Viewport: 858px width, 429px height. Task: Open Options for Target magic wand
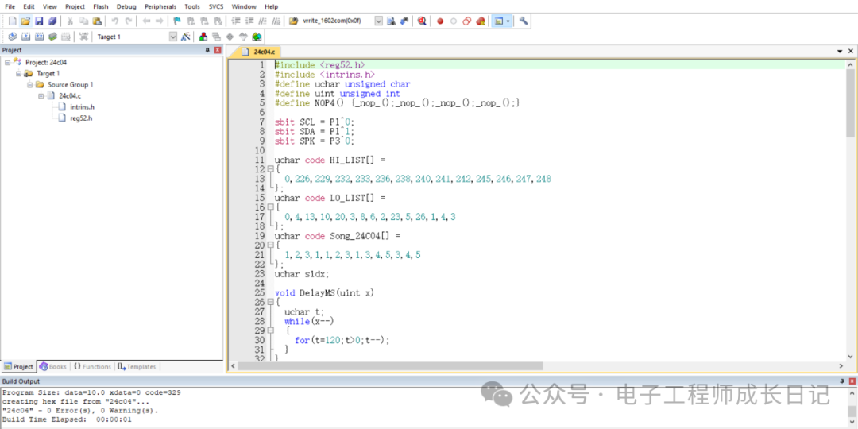click(185, 37)
